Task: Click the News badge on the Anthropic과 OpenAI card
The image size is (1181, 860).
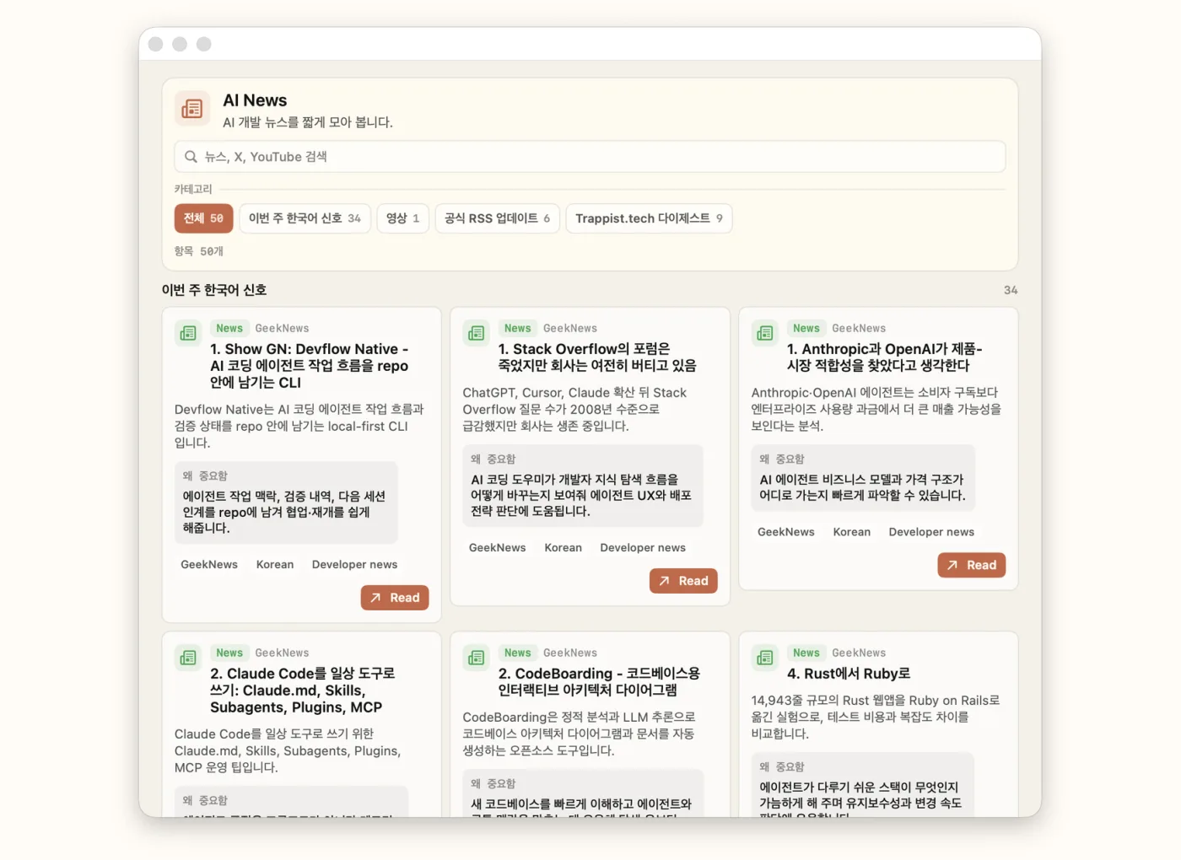Action: (806, 329)
